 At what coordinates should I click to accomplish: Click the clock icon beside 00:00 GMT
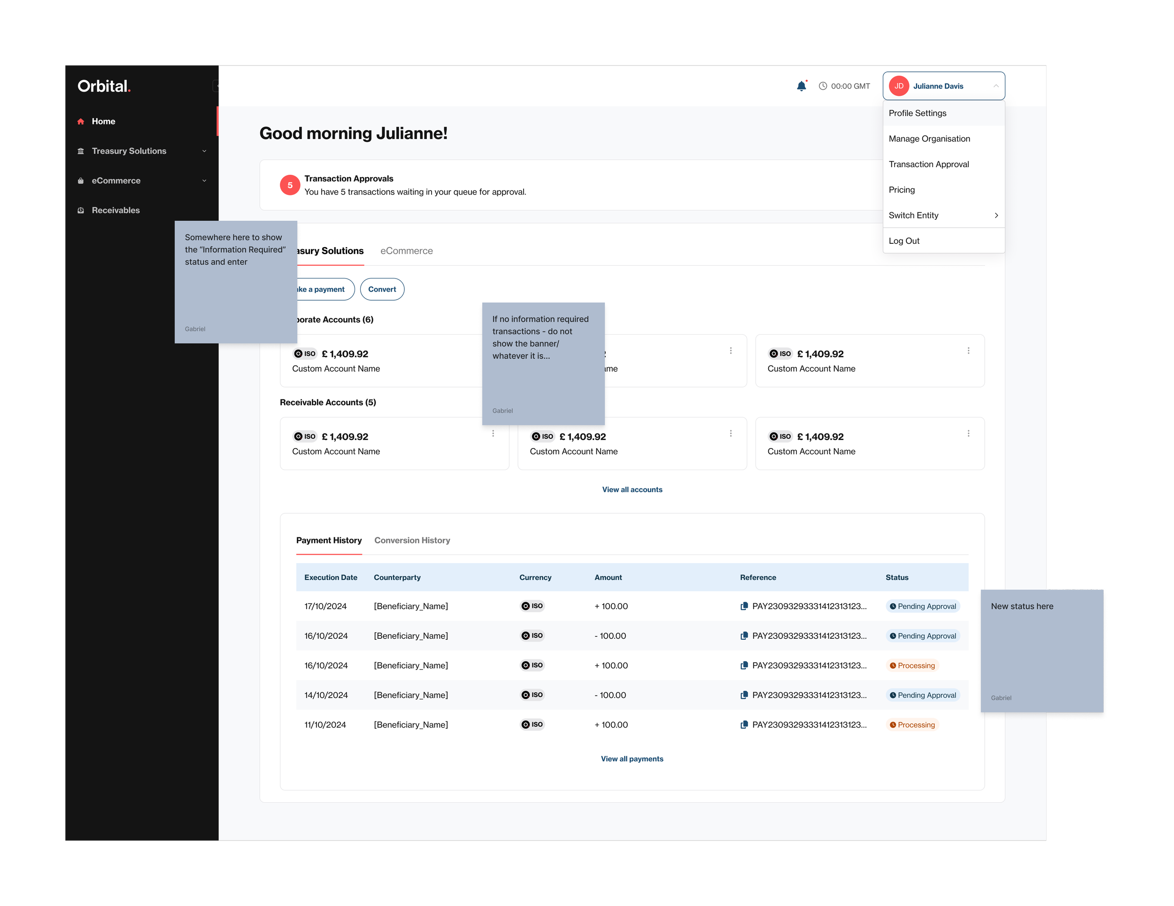click(x=822, y=86)
